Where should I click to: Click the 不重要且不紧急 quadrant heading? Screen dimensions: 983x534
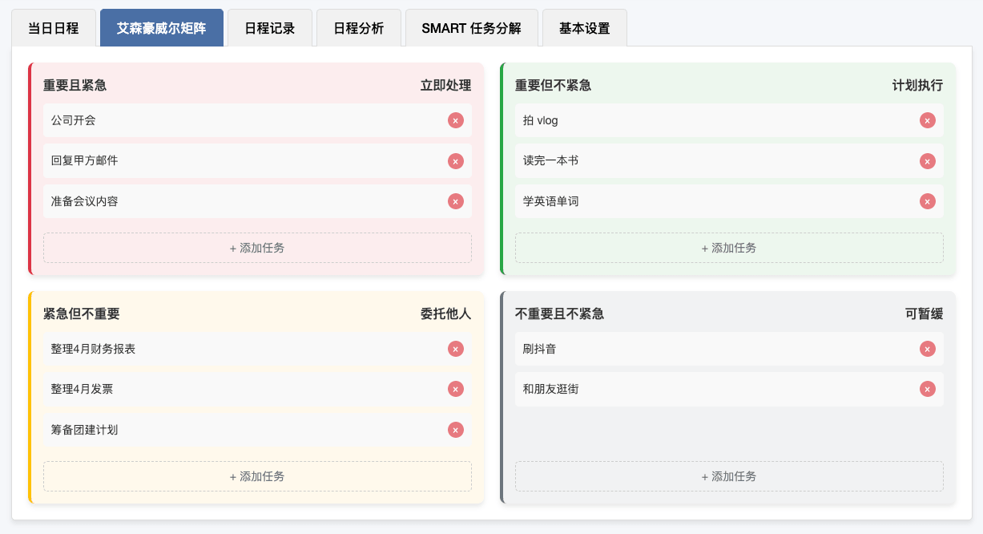click(560, 314)
